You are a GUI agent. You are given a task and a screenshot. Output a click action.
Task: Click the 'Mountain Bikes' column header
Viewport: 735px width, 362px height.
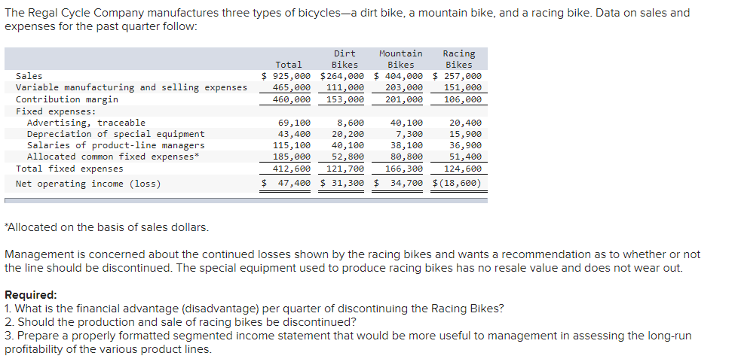click(x=401, y=59)
